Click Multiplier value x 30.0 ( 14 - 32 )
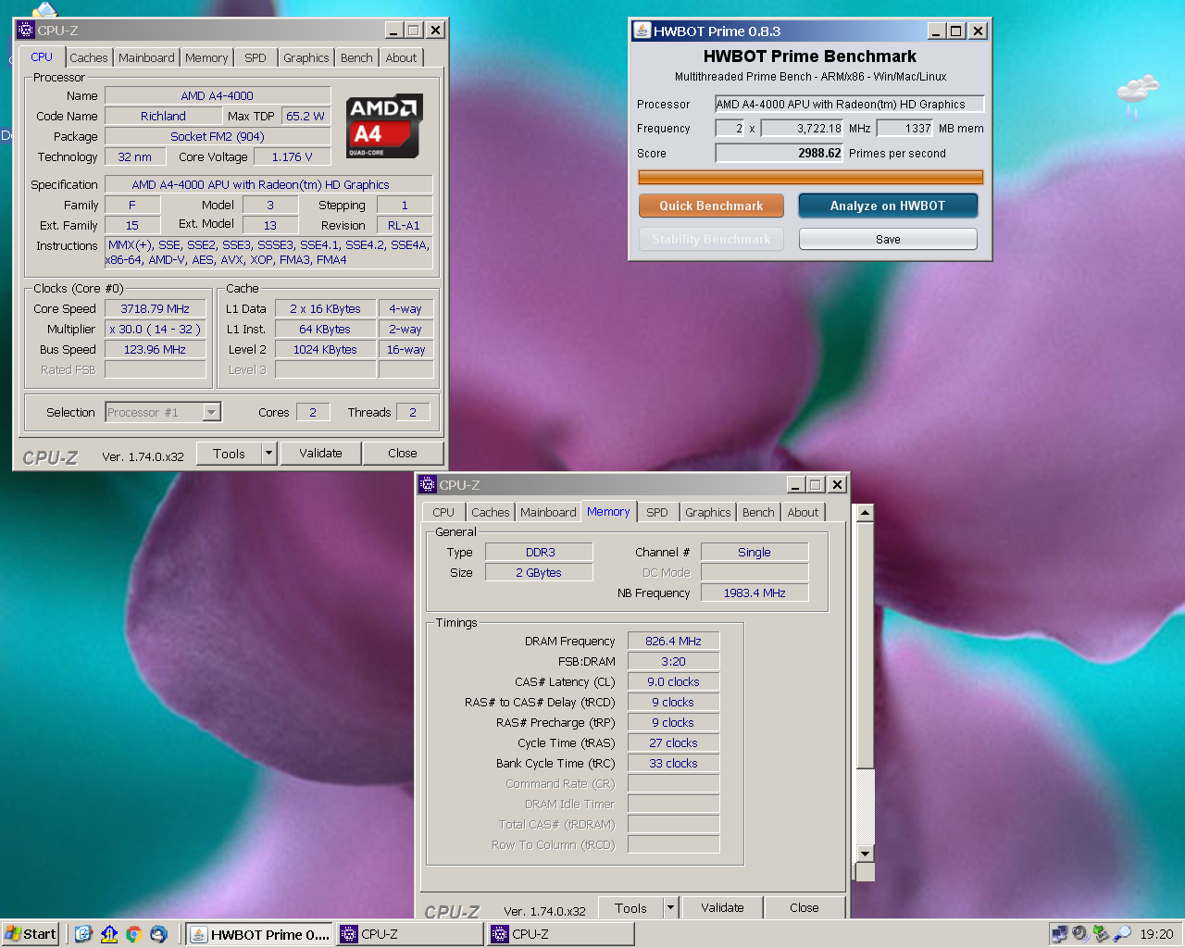Viewport: 1185px width, 948px height. click(x=155, y=329)
